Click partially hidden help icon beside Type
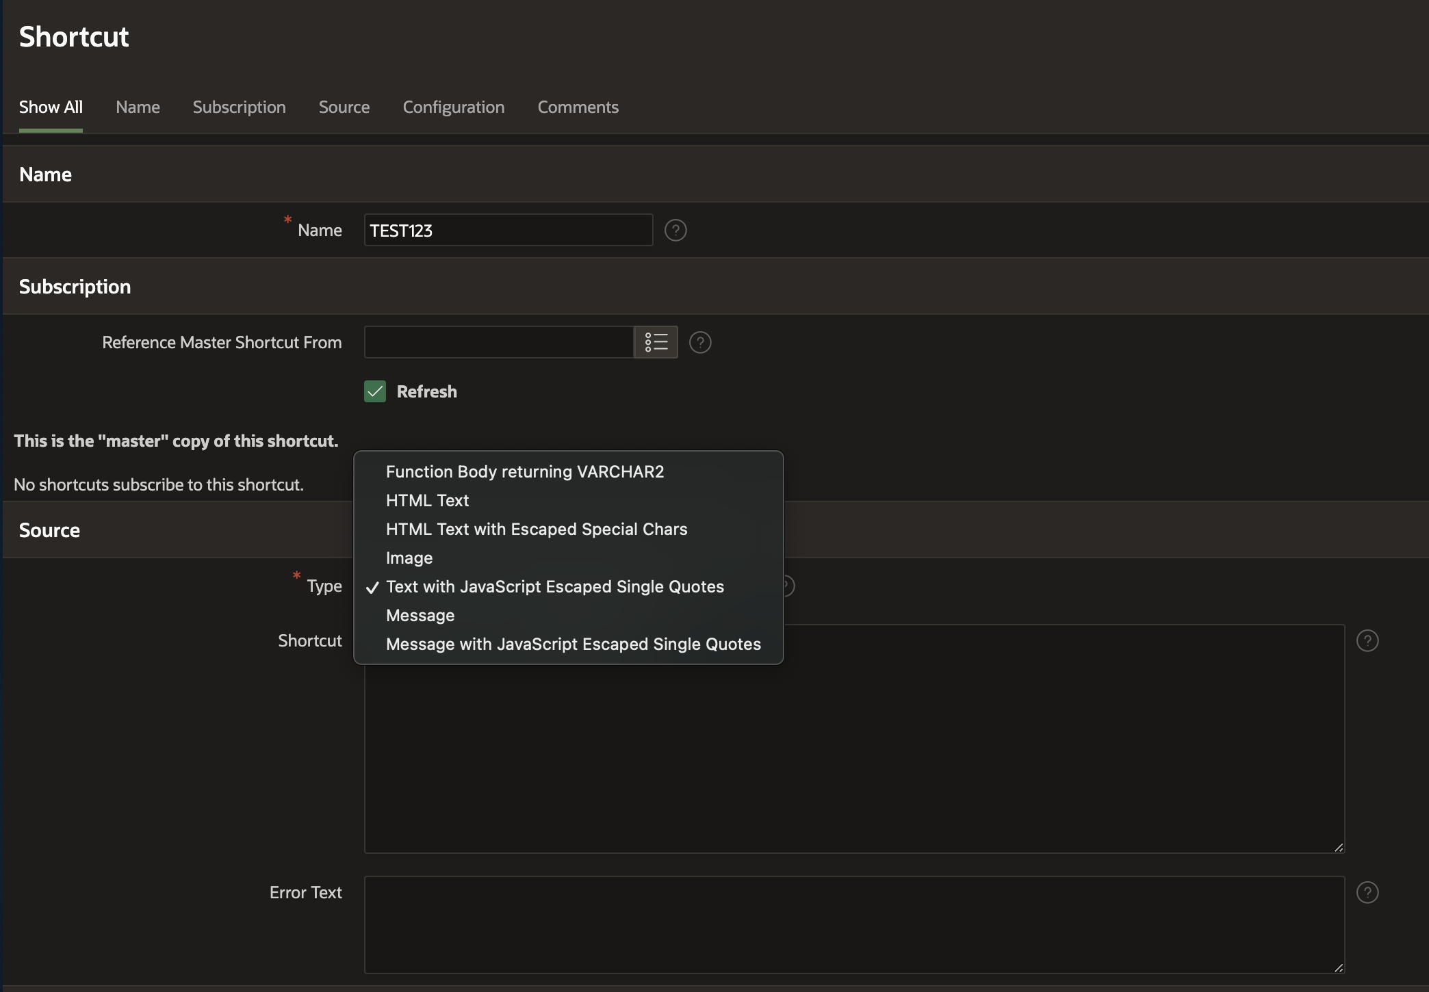The height and width of the screenshot is (992, 1429). (x=789, y=586)
